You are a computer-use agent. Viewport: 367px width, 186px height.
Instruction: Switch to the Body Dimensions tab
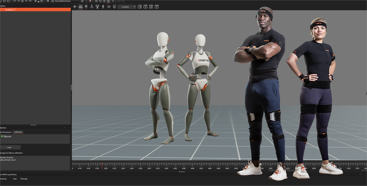[x=6, y=132]
